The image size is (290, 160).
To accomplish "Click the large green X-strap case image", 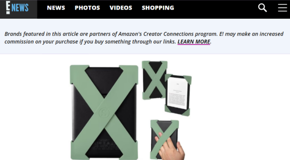I will [104, 112].
